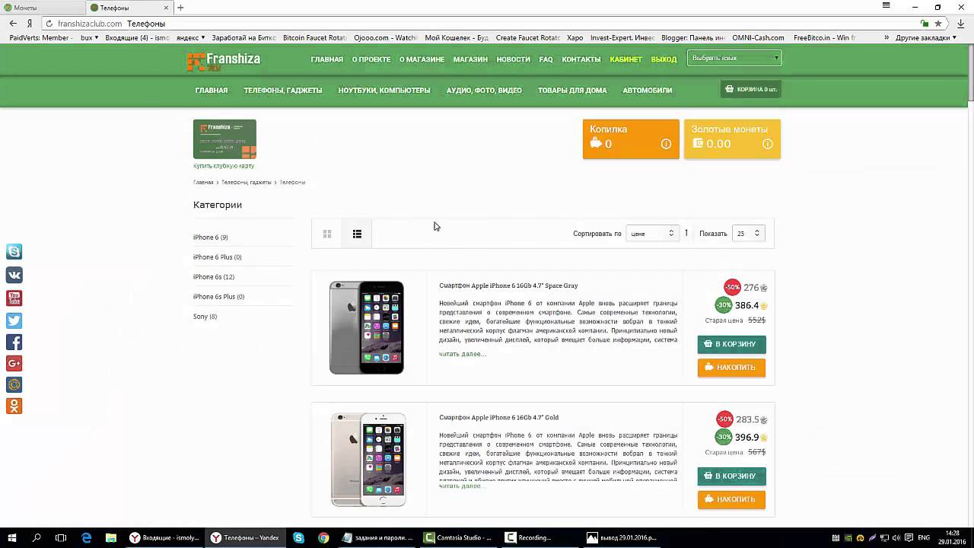This screenshot has height=548, width=974.
Task: Open Выбрать язык language dropdown
Action: coord(734,58)
